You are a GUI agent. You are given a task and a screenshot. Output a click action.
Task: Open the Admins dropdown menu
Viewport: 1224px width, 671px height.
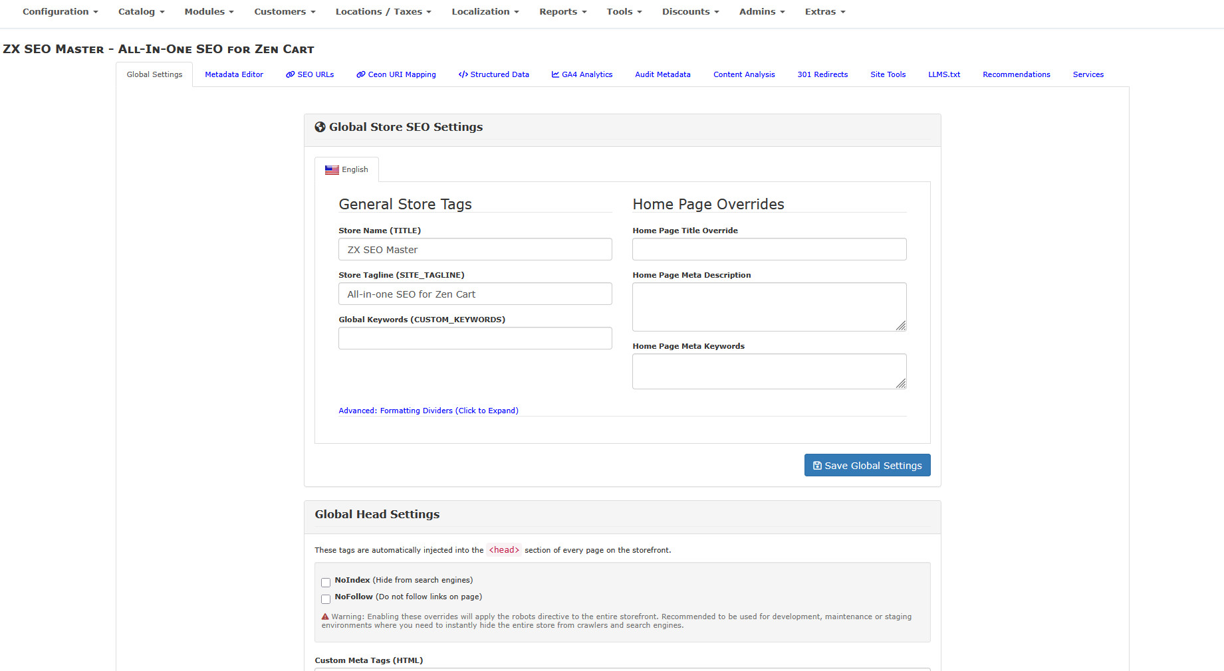click(762, 12)
